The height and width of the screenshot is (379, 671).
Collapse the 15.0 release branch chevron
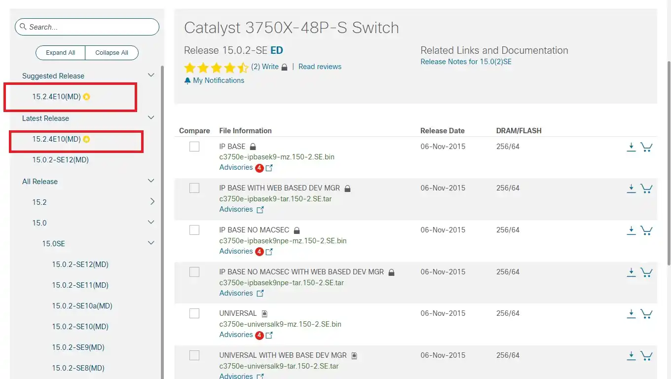coord(151,223)
